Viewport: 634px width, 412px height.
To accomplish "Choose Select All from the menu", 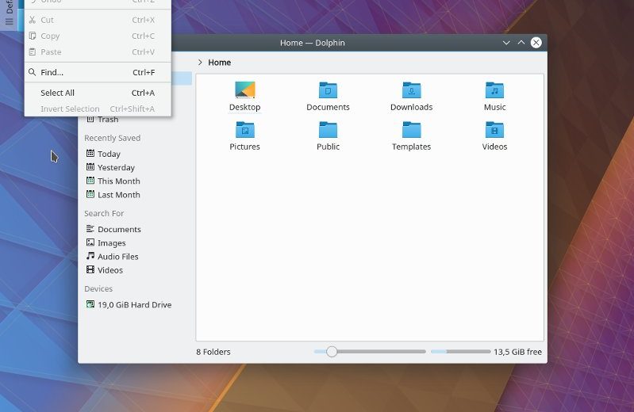I will click(57, 93).
